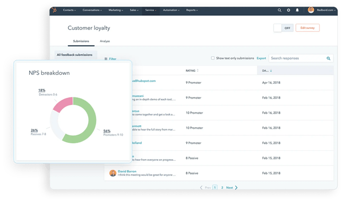
Task: Expand the Marketing menu
Action: click(x=116, y=10)
